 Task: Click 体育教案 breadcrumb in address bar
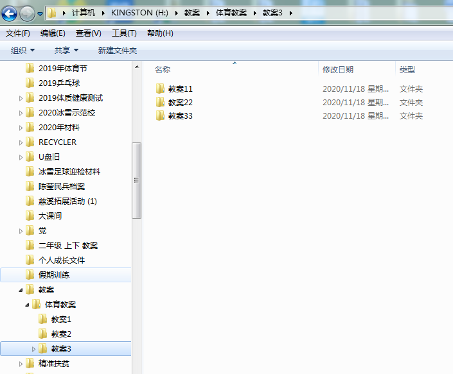tap(231, 13)
